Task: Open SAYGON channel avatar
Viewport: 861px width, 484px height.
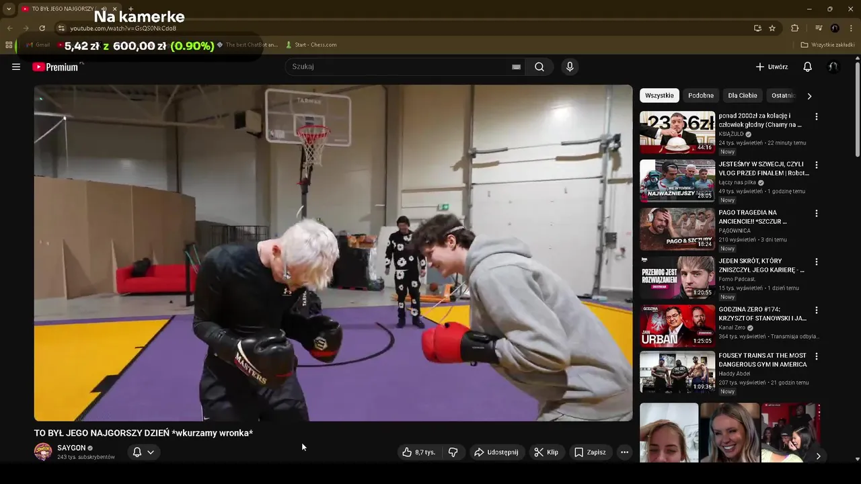Action: click(43, 452)
